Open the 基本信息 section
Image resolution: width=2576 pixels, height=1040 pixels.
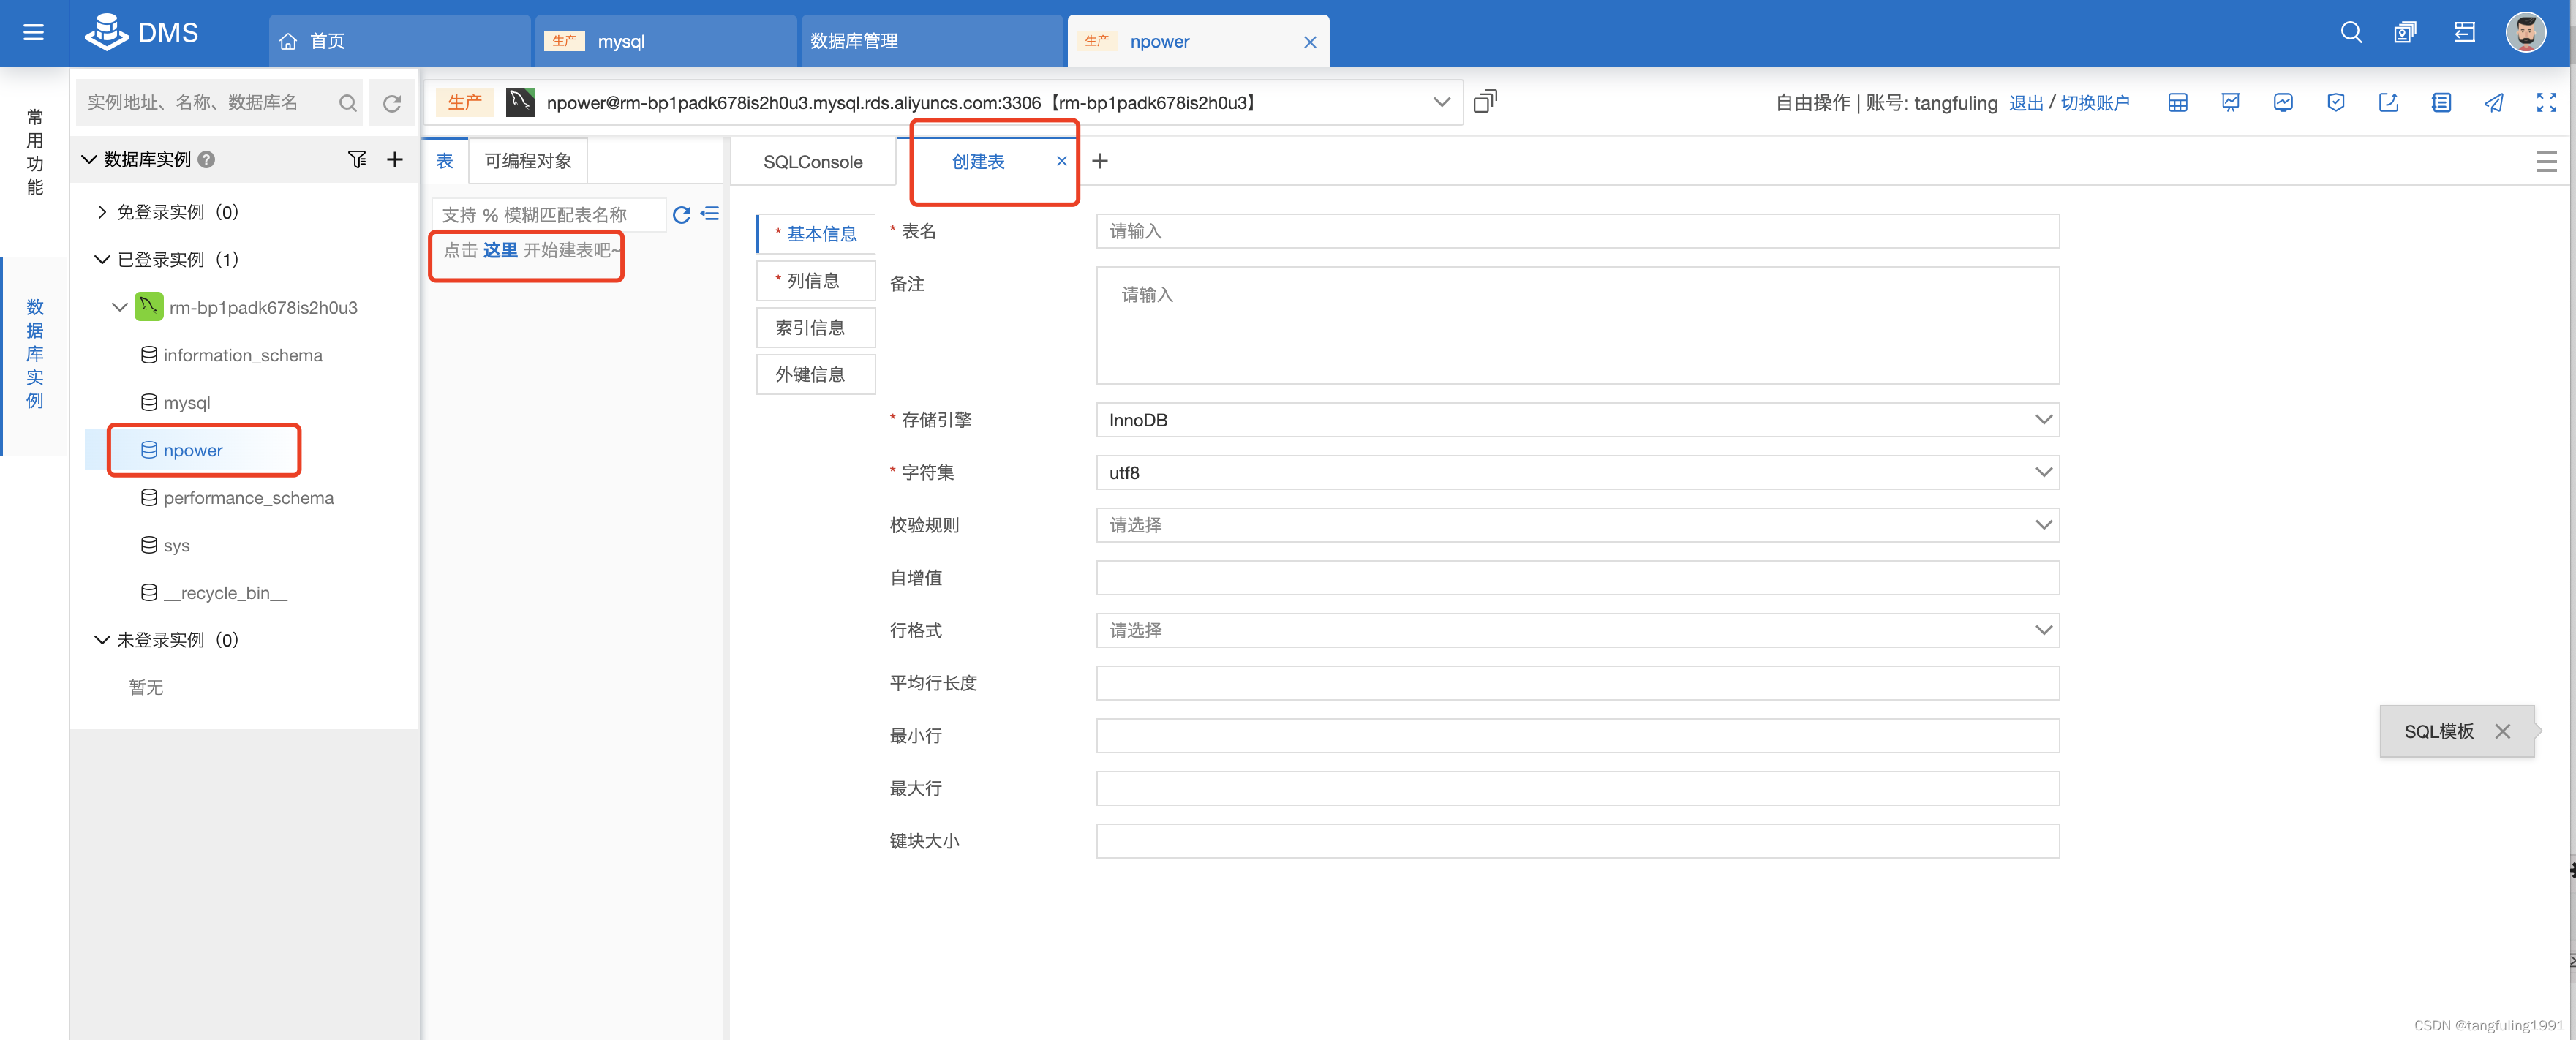[x=816, y=234]
